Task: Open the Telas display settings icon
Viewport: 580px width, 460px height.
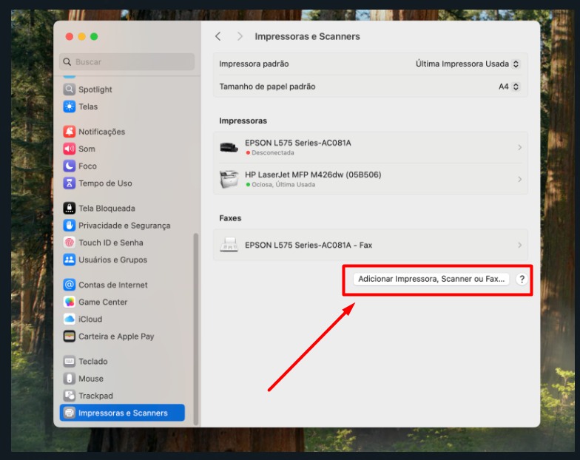Action: point(70,106)
